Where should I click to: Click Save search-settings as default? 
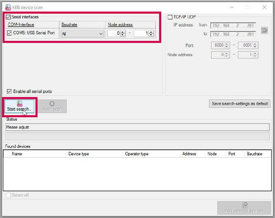click(x=240, y=104)
